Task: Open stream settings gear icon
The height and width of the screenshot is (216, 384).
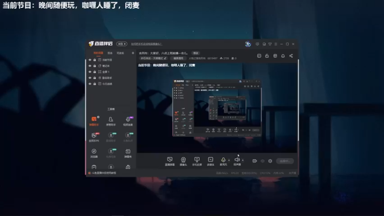Action: coord(270,161)
